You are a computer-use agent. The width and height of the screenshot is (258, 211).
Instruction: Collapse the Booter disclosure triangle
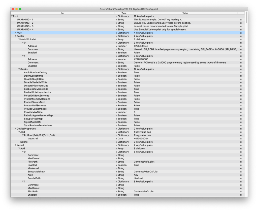click(x=15, y=36)
